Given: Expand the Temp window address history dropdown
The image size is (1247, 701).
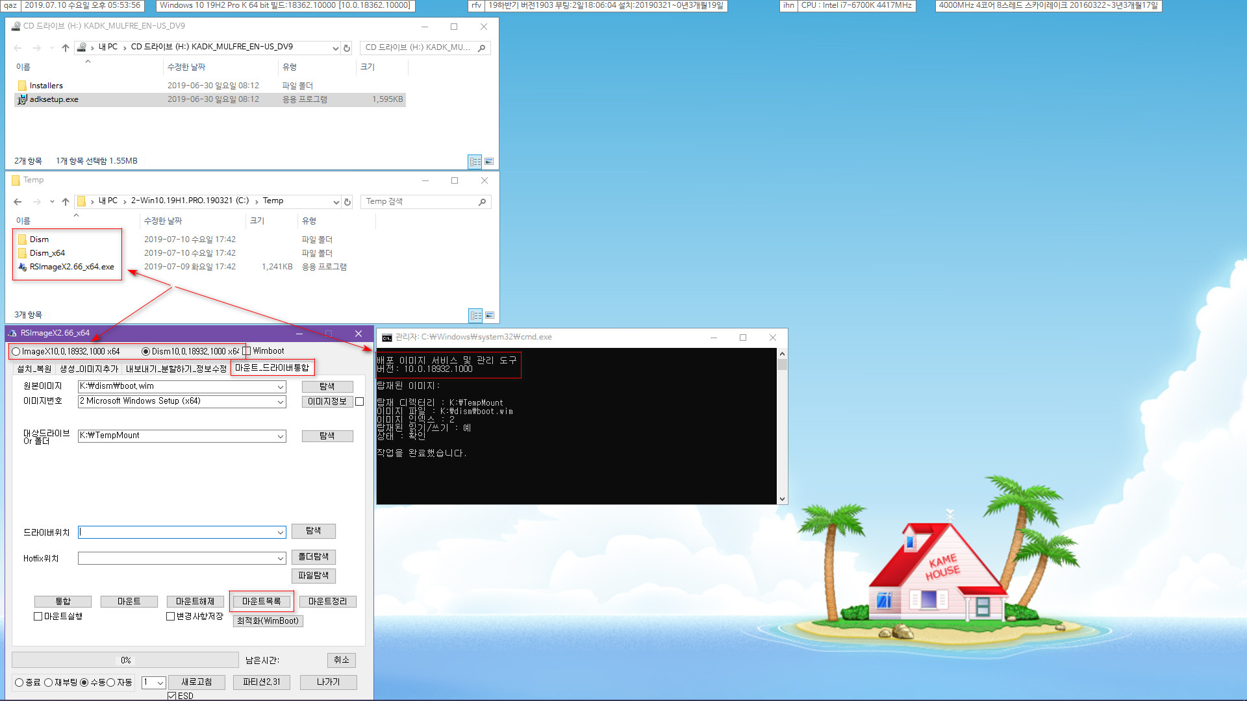Looking at the screenshot, I should pos(336,202).
